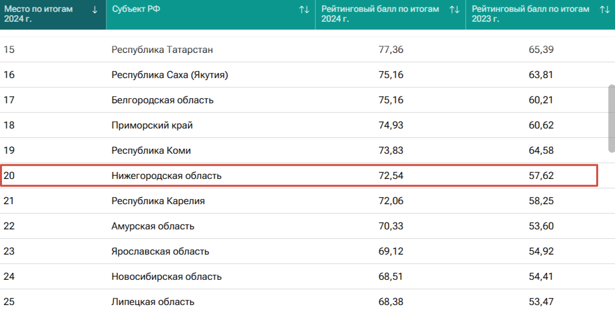Select Амурская область in the table
Viewport: 615px width, 311px height.
[153, 226]
